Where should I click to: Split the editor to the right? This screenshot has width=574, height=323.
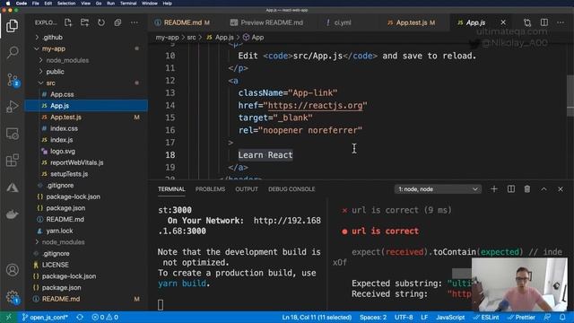pos(544,22)
